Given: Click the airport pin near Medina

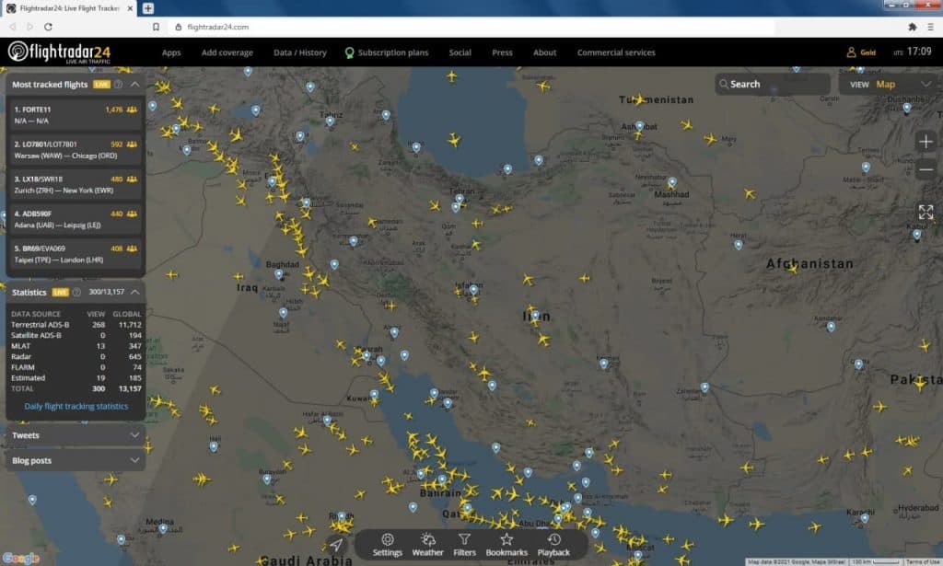Looking at the screenshot, I should coord(163,529).
